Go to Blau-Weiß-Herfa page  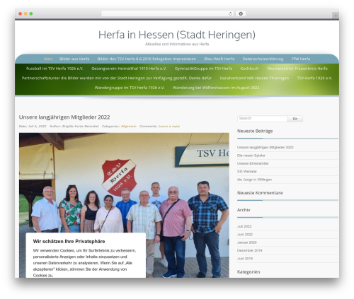[x=219, y=59]
